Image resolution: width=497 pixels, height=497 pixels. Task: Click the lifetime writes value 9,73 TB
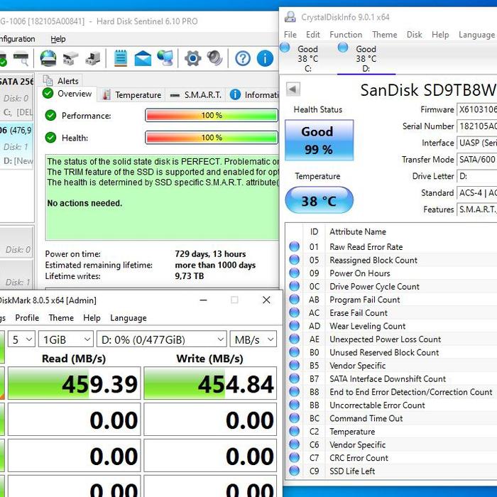pyautogui.click(x=190, y=275)
